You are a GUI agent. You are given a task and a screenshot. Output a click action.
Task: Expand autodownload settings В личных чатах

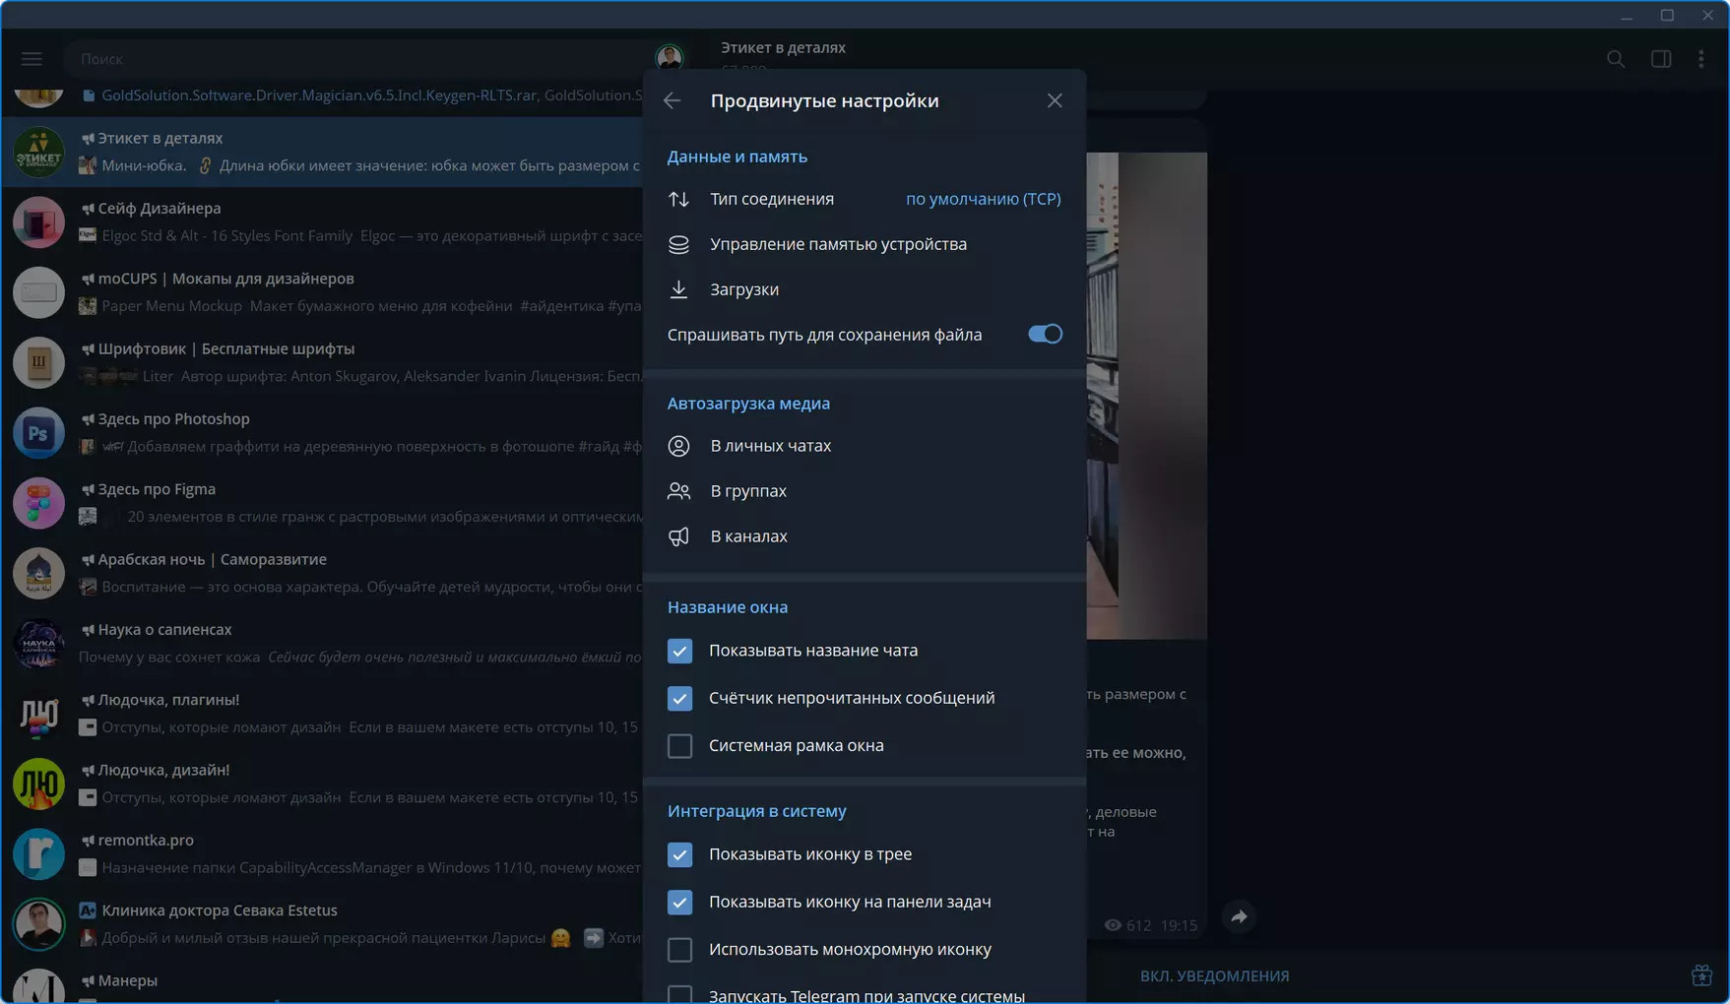[x=865, y=446]
